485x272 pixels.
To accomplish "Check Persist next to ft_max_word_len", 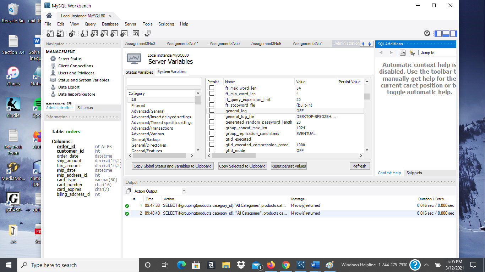I will coord(211,88).
